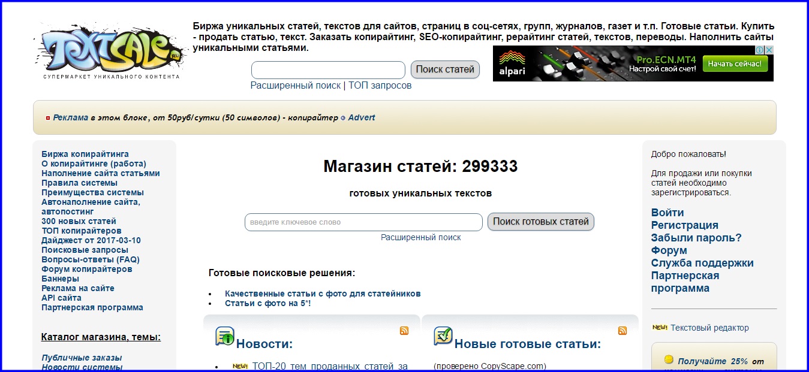Viewport: 809px width, 372px height.
Task: Open Вопросы-ответы (FAQ)
Action: click(x=91, y=259)
